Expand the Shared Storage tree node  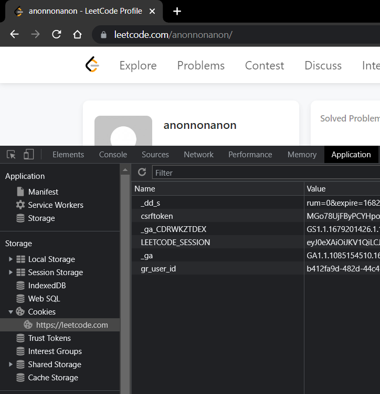[x=10, y=365]
